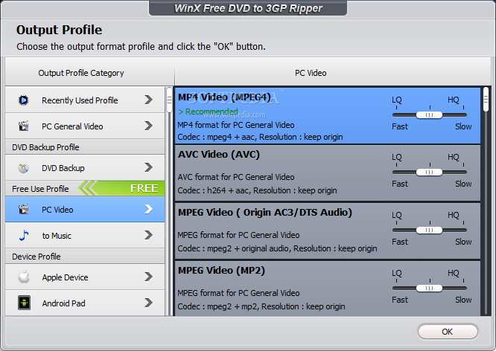Click MPEG Origin AC3/DTS quality slider handle
The image size is (496, 351).
point(429,231)
